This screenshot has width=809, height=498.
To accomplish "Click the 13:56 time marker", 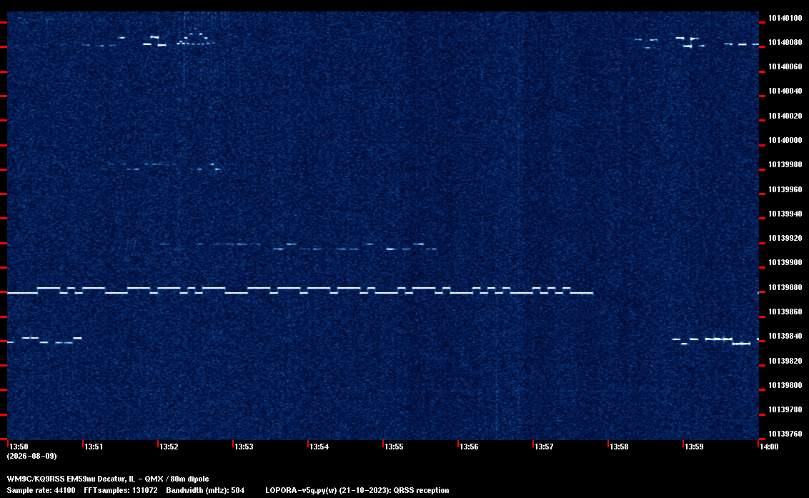I will [469, 447].
